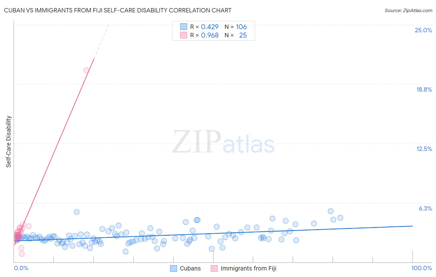Toggle the Immigrants from Fiji legend label
This screenshot has width=436, height=277.
click(x=248, y=268)
